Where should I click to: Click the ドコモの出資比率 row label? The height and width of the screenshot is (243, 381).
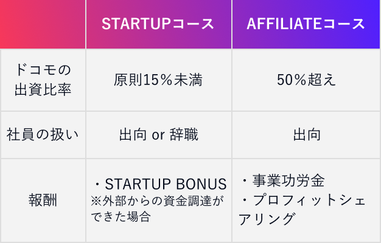tap(43, 80)
